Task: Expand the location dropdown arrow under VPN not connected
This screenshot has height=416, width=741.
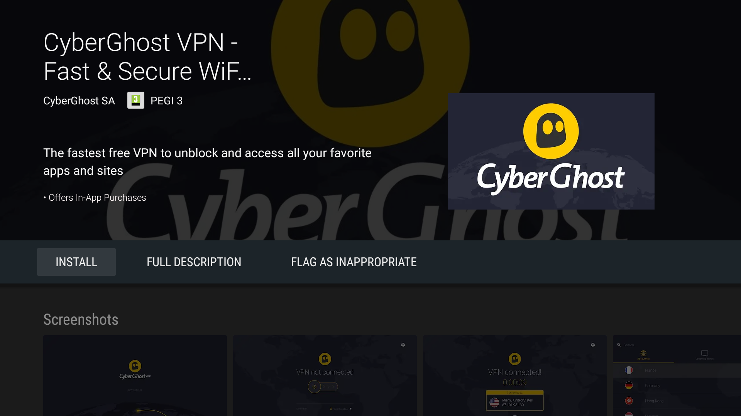Action: tap(350, 409)
